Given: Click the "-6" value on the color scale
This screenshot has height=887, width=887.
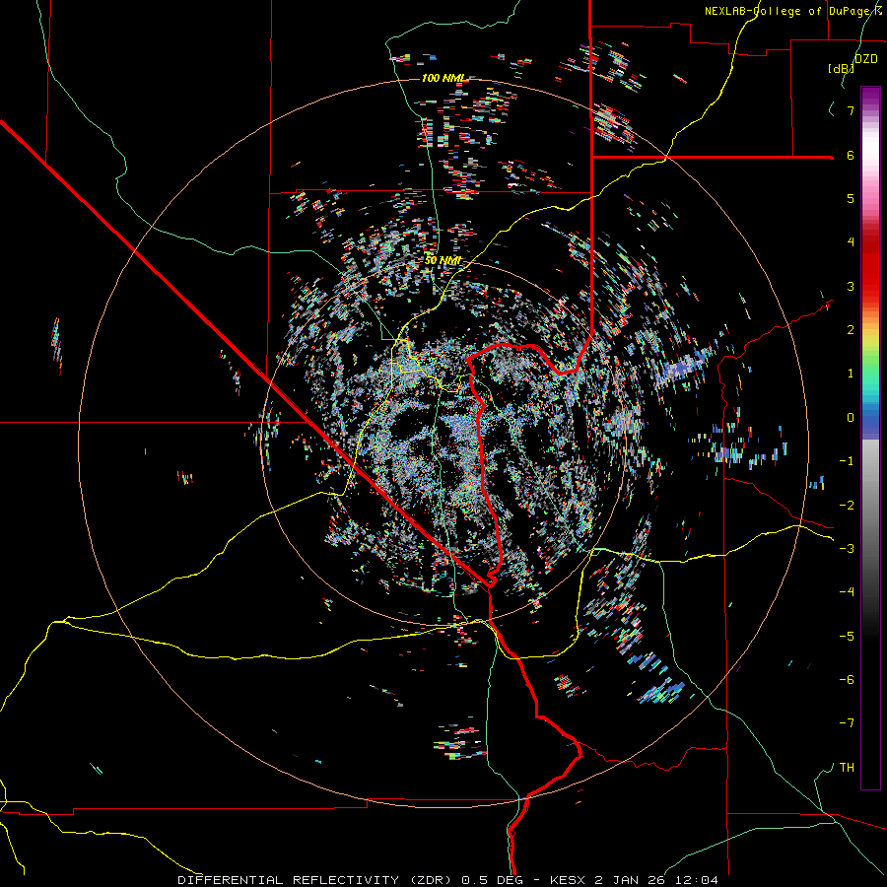Looking at the screenshot, I should click(x=847, y=680).
